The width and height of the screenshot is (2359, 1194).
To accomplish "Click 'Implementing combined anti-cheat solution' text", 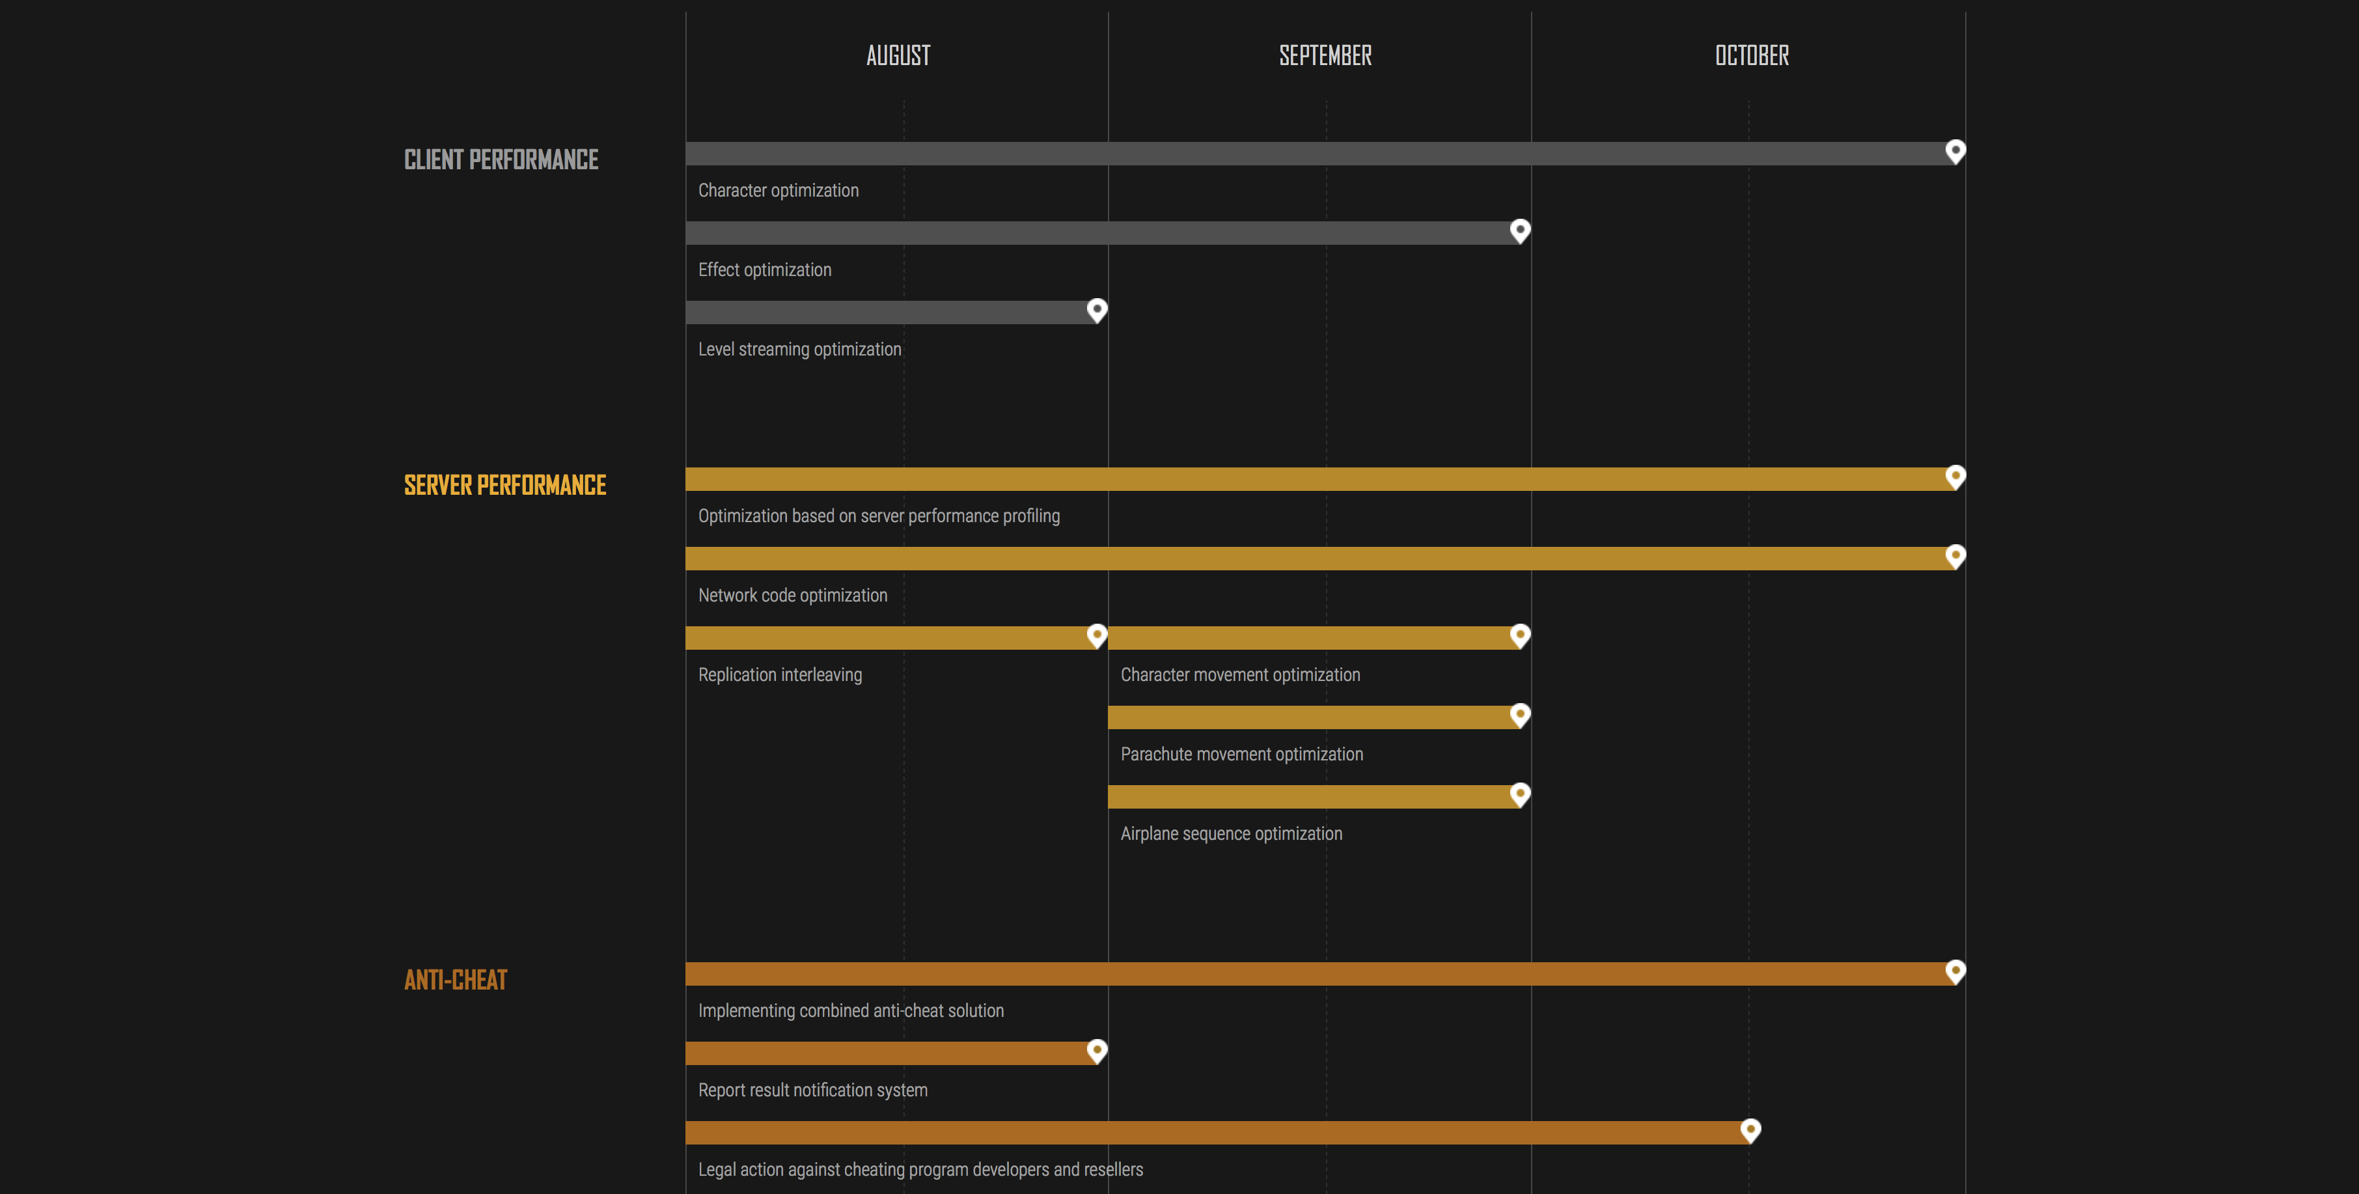I will click(x=851, y=1011).
